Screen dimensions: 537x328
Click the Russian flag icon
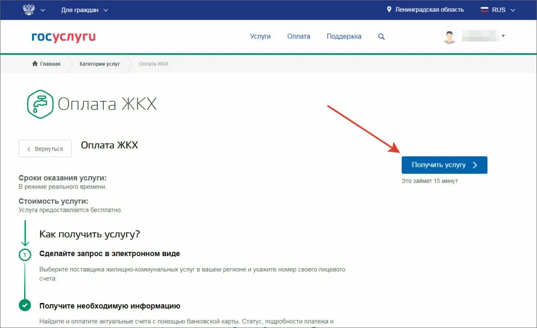click(484, 10)
